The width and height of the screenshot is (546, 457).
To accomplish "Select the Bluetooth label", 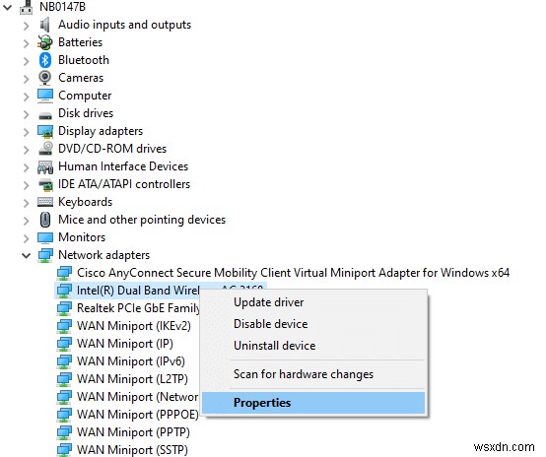I will pos(84,60).
